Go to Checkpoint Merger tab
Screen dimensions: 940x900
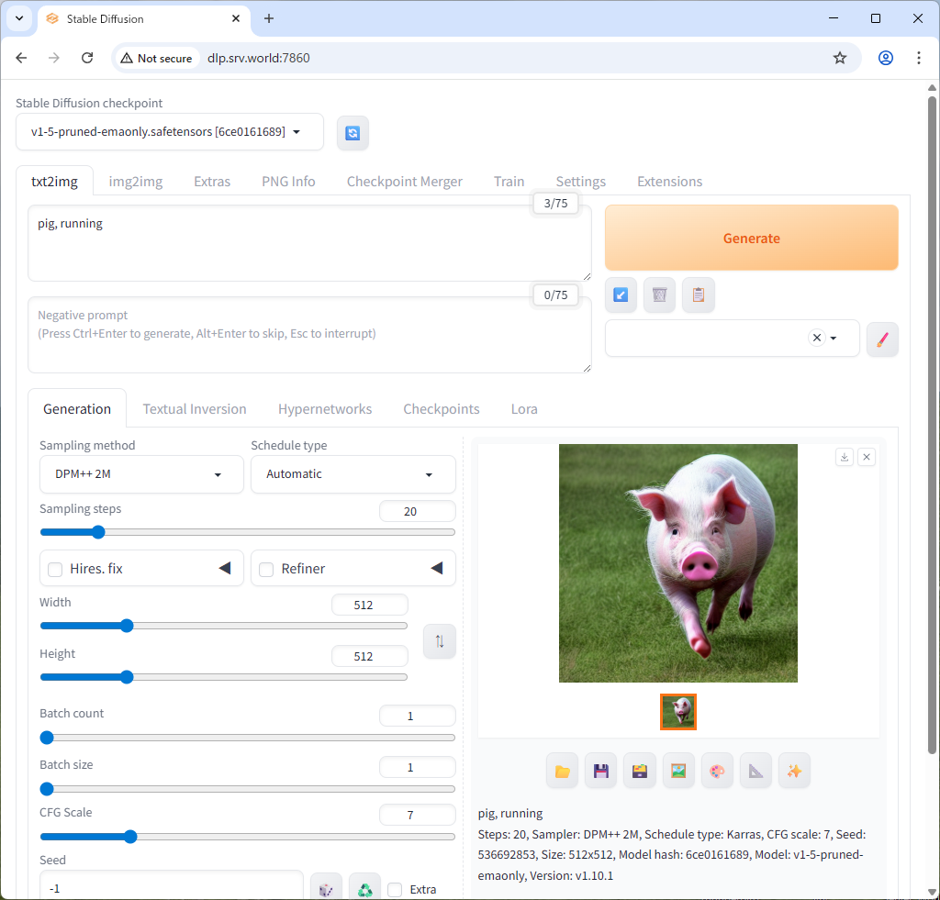405,182
